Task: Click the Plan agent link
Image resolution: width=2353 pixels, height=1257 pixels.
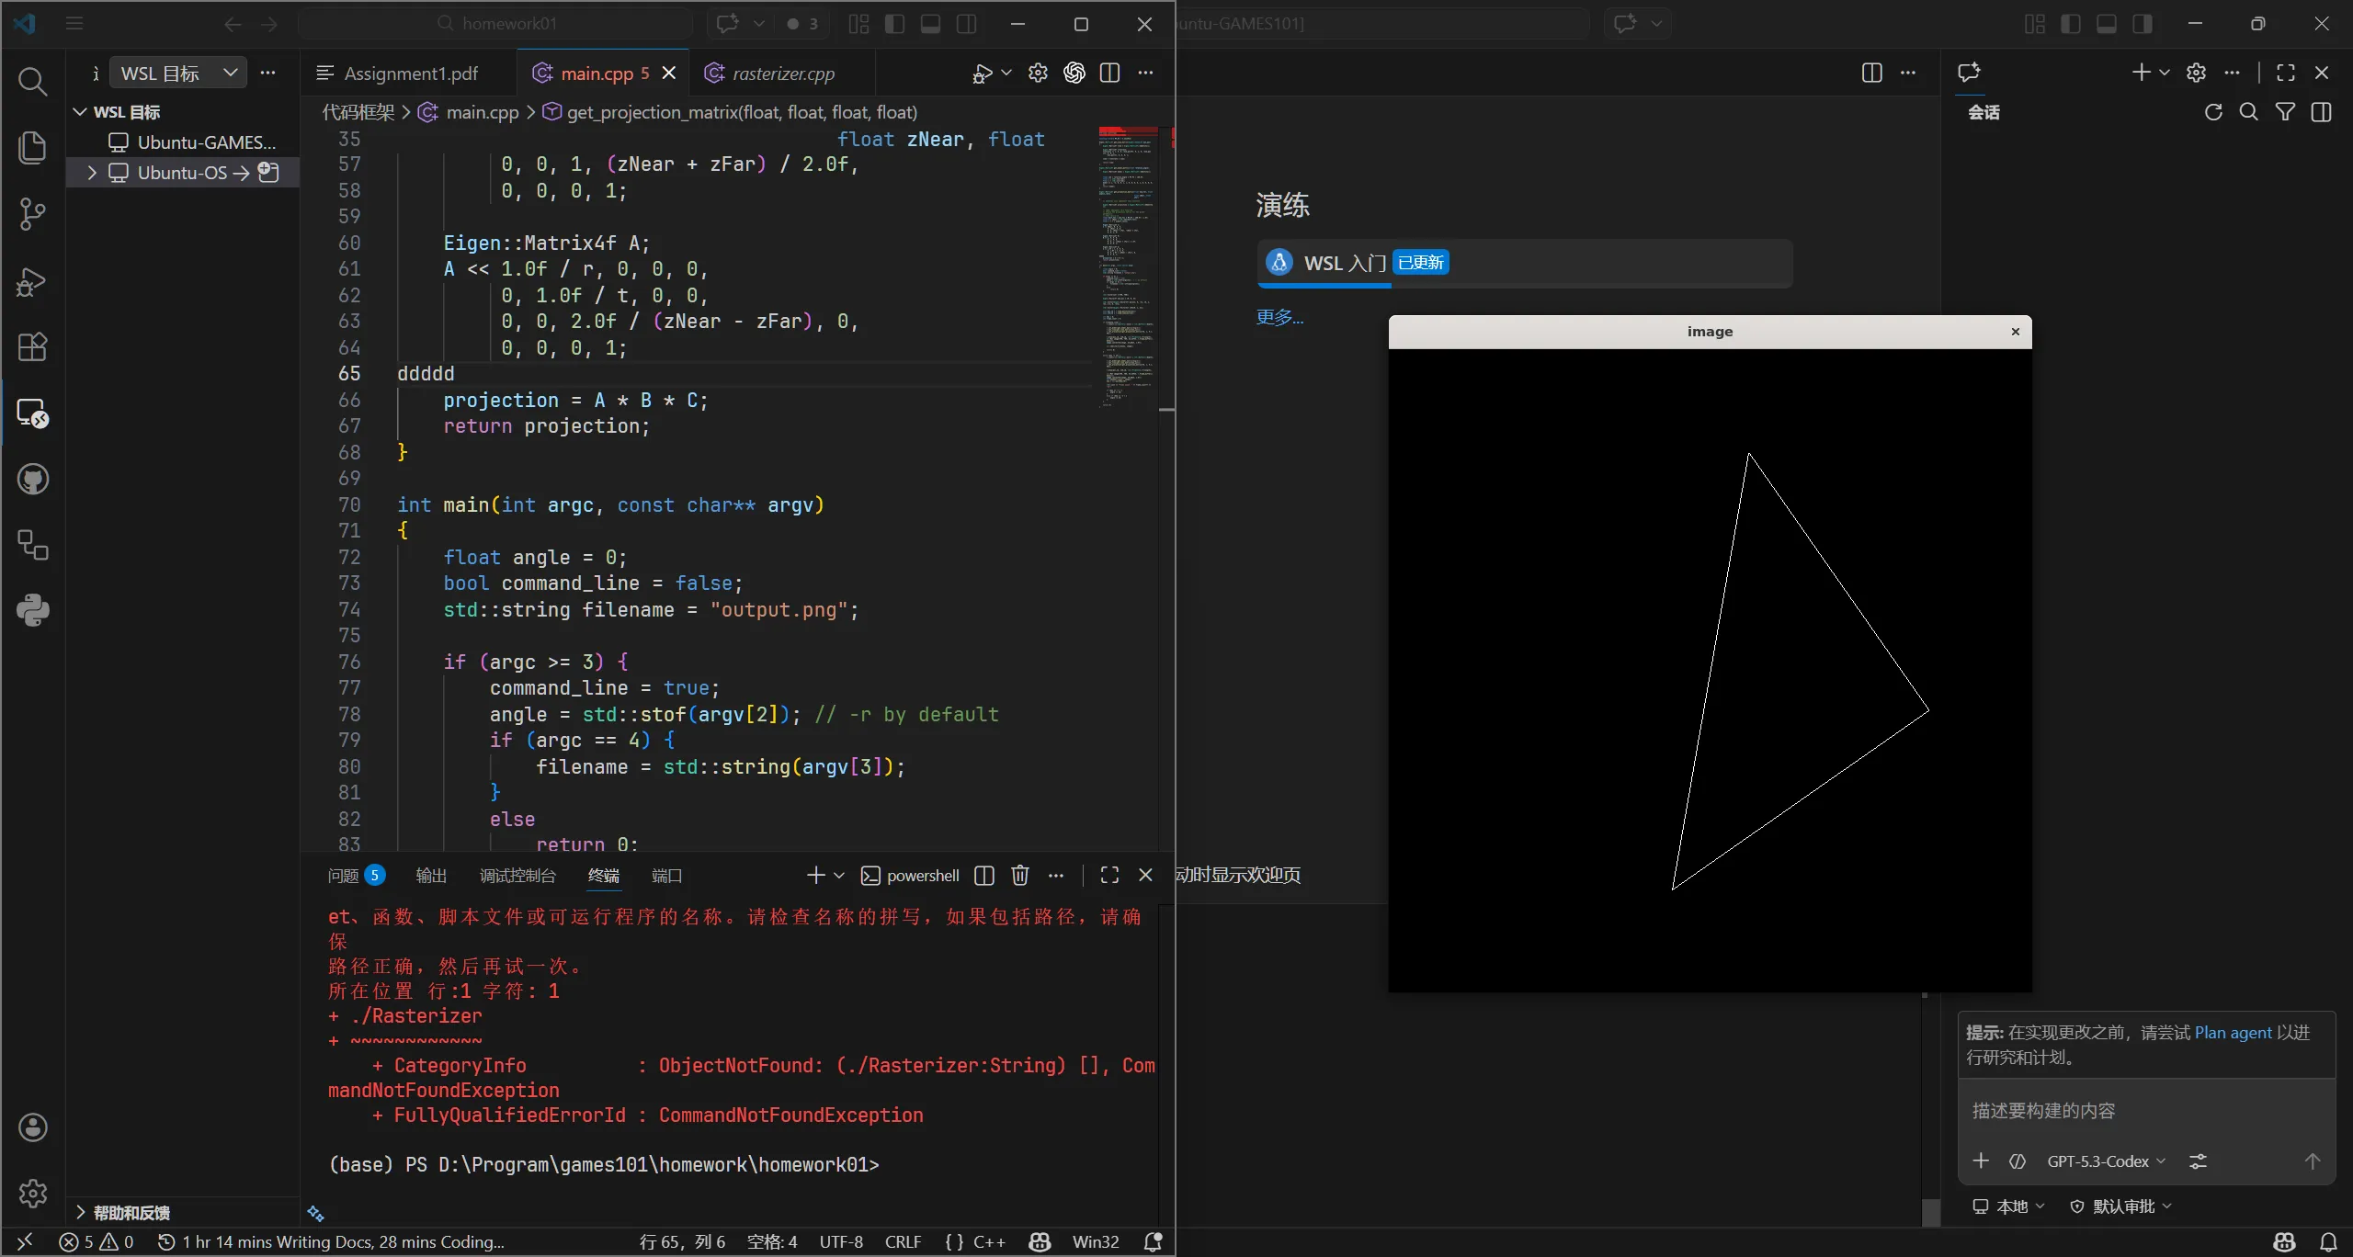Action: click(x=2233, y=1033)
